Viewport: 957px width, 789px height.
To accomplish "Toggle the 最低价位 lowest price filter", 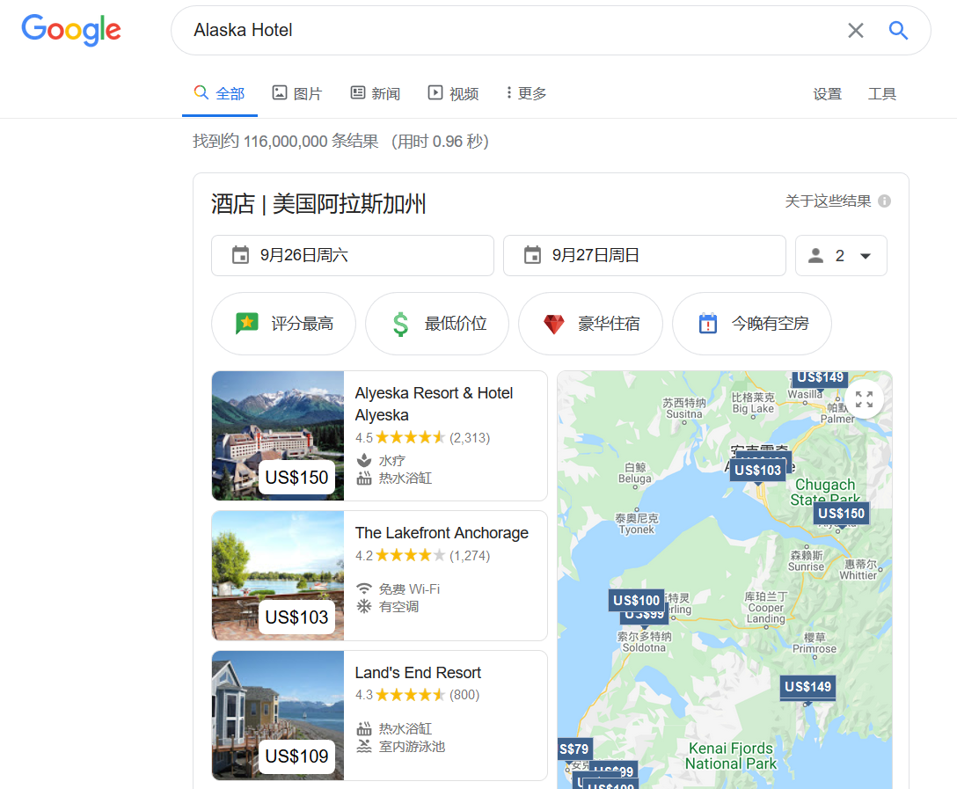I will pos(437,324).
